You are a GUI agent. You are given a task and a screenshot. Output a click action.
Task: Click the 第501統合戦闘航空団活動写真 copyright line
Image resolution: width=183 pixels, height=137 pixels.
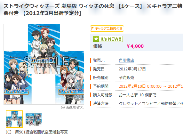click(37, 132)
